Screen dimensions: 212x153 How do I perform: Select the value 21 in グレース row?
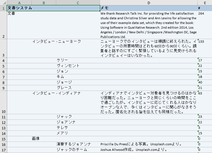(x=205, y=88)
